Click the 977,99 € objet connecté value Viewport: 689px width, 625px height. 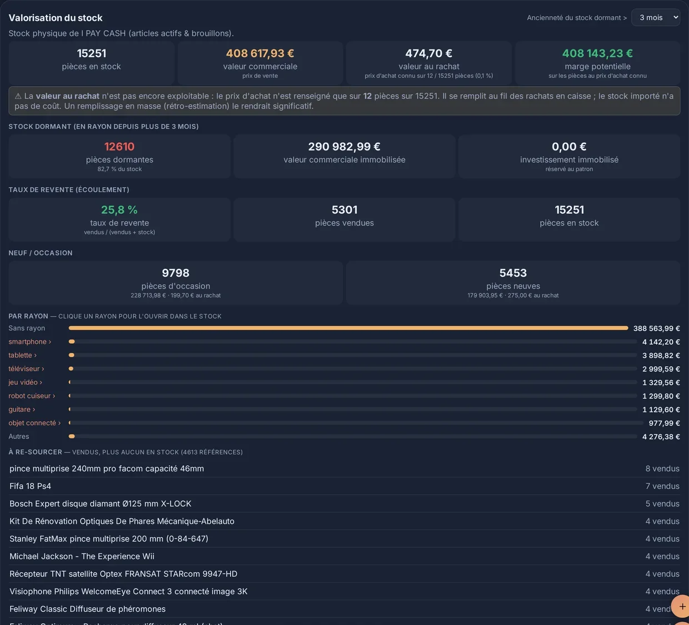[x=665, y=423]
